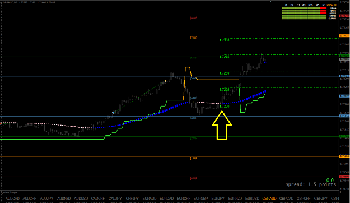The image size is (350, 203).
Task: Switch chart to the AUDCAD symbol
Action: [x=12, y=199]
